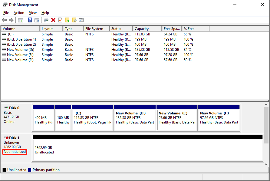Click the scroll down arrow in disk pane
Screen dimensions: 270x181
click(x=266, y=164)
